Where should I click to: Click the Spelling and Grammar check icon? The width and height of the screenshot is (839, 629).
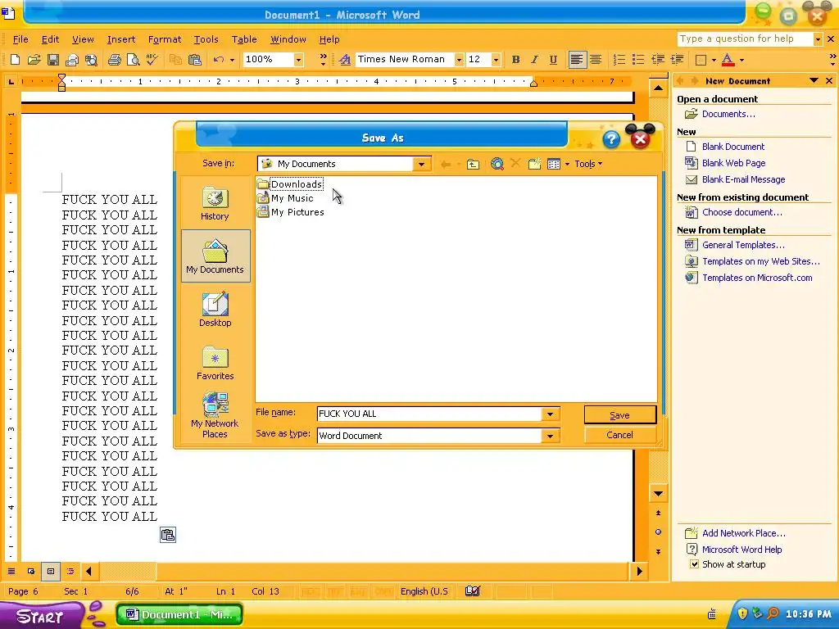pyautogui.click(x=152, y=59)
